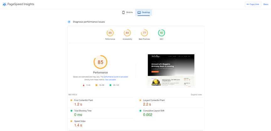
Task: Jump to the Accessibility score gauge 84
Action: tap(127, 33)
